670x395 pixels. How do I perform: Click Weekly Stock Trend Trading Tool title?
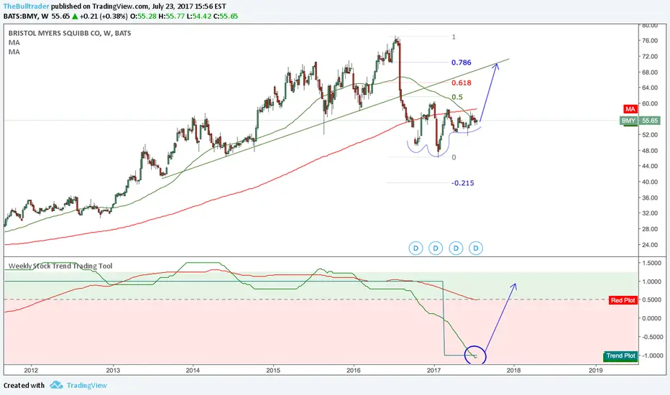[60, 266]
